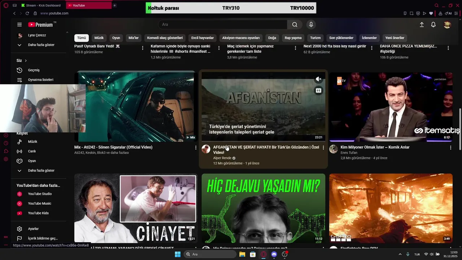Viewport: 462px width, 260px height.
Task: Open the Enes Tufan channel link
Action: [x=349, y=153]
